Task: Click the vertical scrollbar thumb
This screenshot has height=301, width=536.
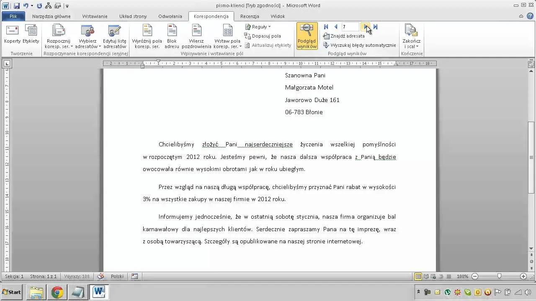Action: [531, 157]
